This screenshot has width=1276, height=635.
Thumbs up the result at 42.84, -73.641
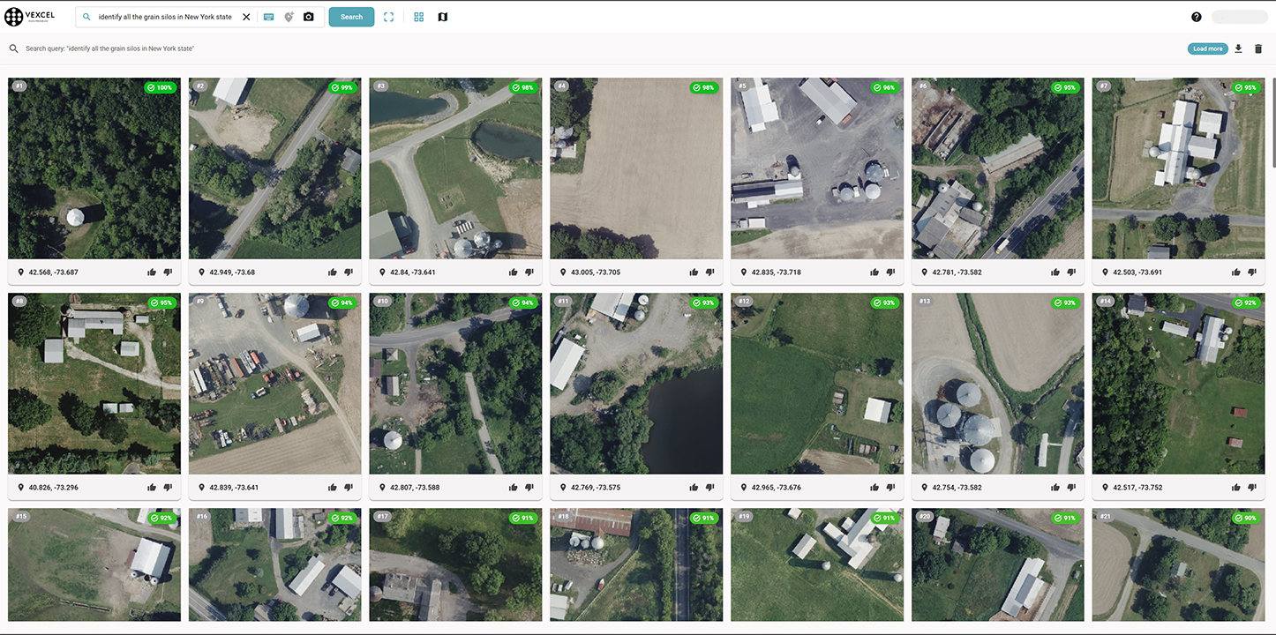(x=514, y=272)
